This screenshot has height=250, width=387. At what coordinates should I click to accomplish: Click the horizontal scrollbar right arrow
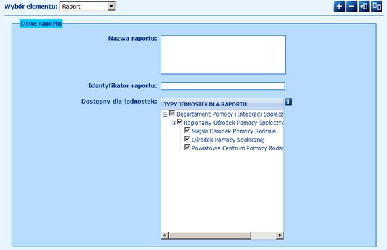coord(280,236)
